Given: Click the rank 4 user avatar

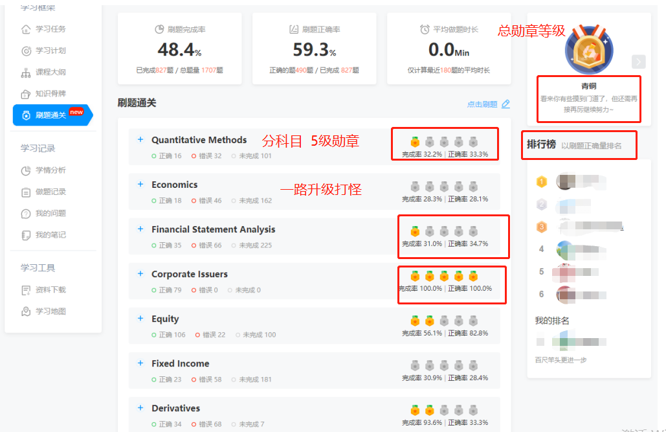Looking at the screenshot, I should tap(566, 250).
